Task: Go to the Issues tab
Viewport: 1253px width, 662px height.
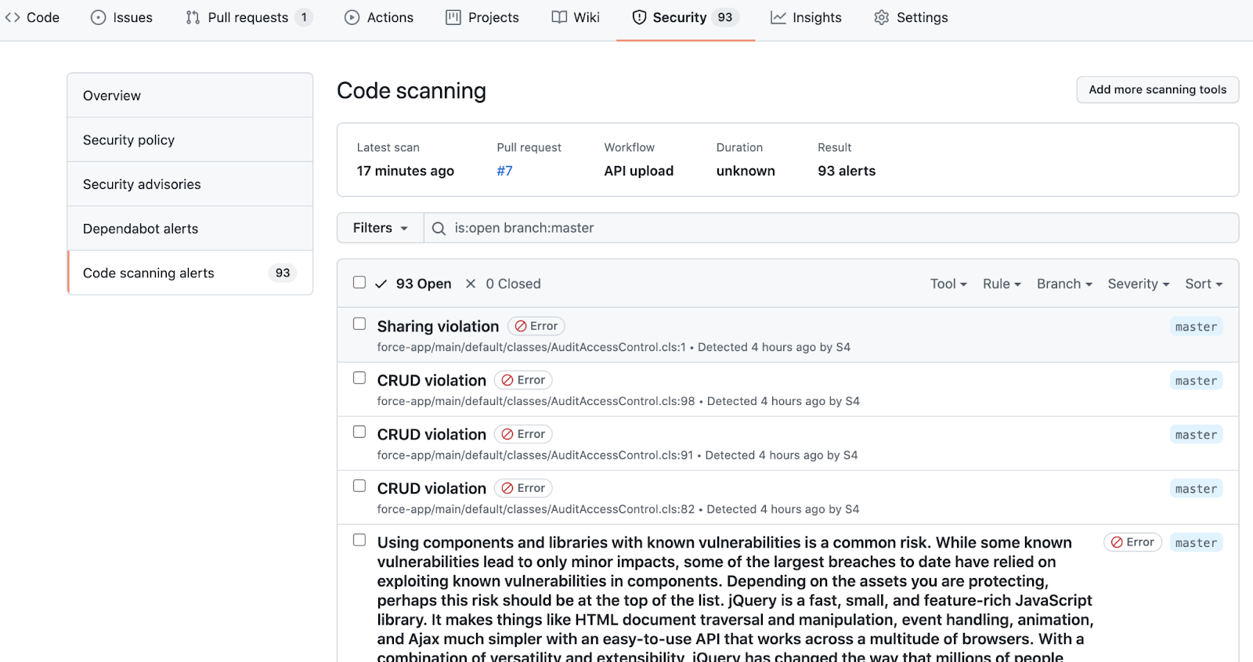Action: (x=122, y=17)
